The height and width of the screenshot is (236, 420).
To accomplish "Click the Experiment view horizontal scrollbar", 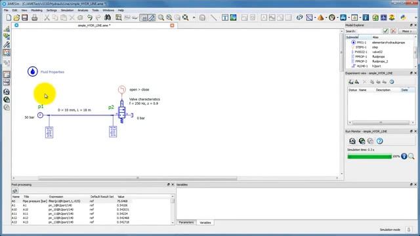I will click(381, 123).
